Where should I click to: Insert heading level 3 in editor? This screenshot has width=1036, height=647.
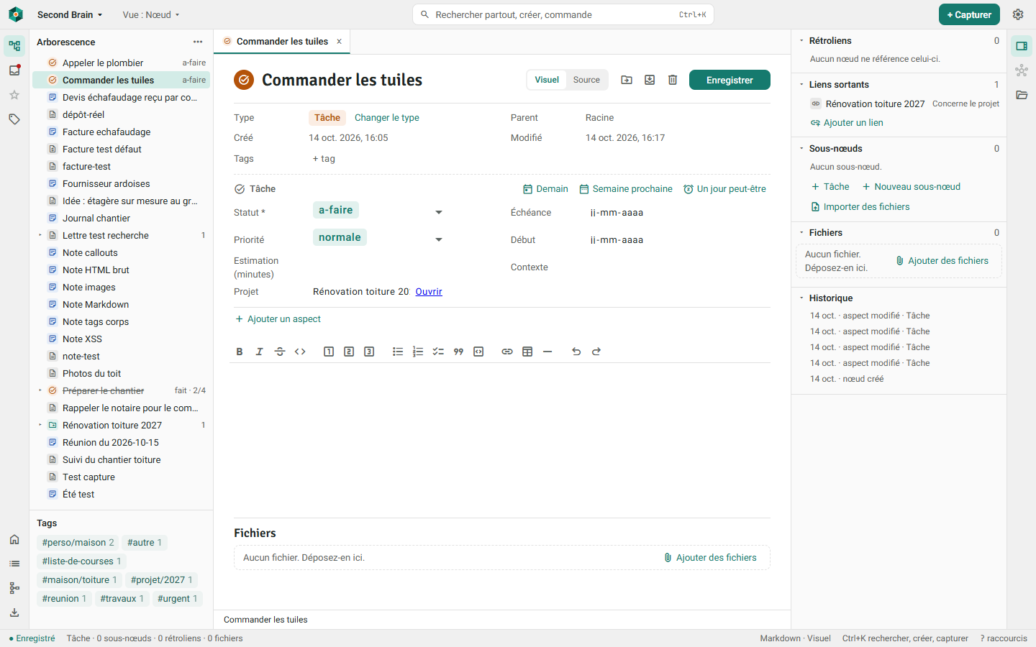pyautogui.click(x=369, y=352)
